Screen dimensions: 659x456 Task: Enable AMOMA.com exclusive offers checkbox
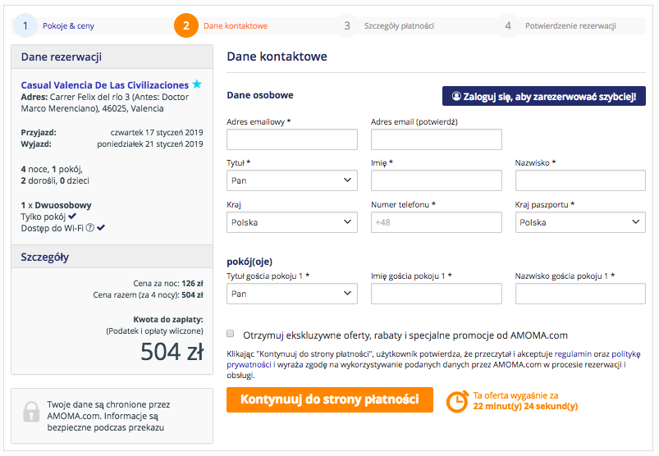(231, 334)
